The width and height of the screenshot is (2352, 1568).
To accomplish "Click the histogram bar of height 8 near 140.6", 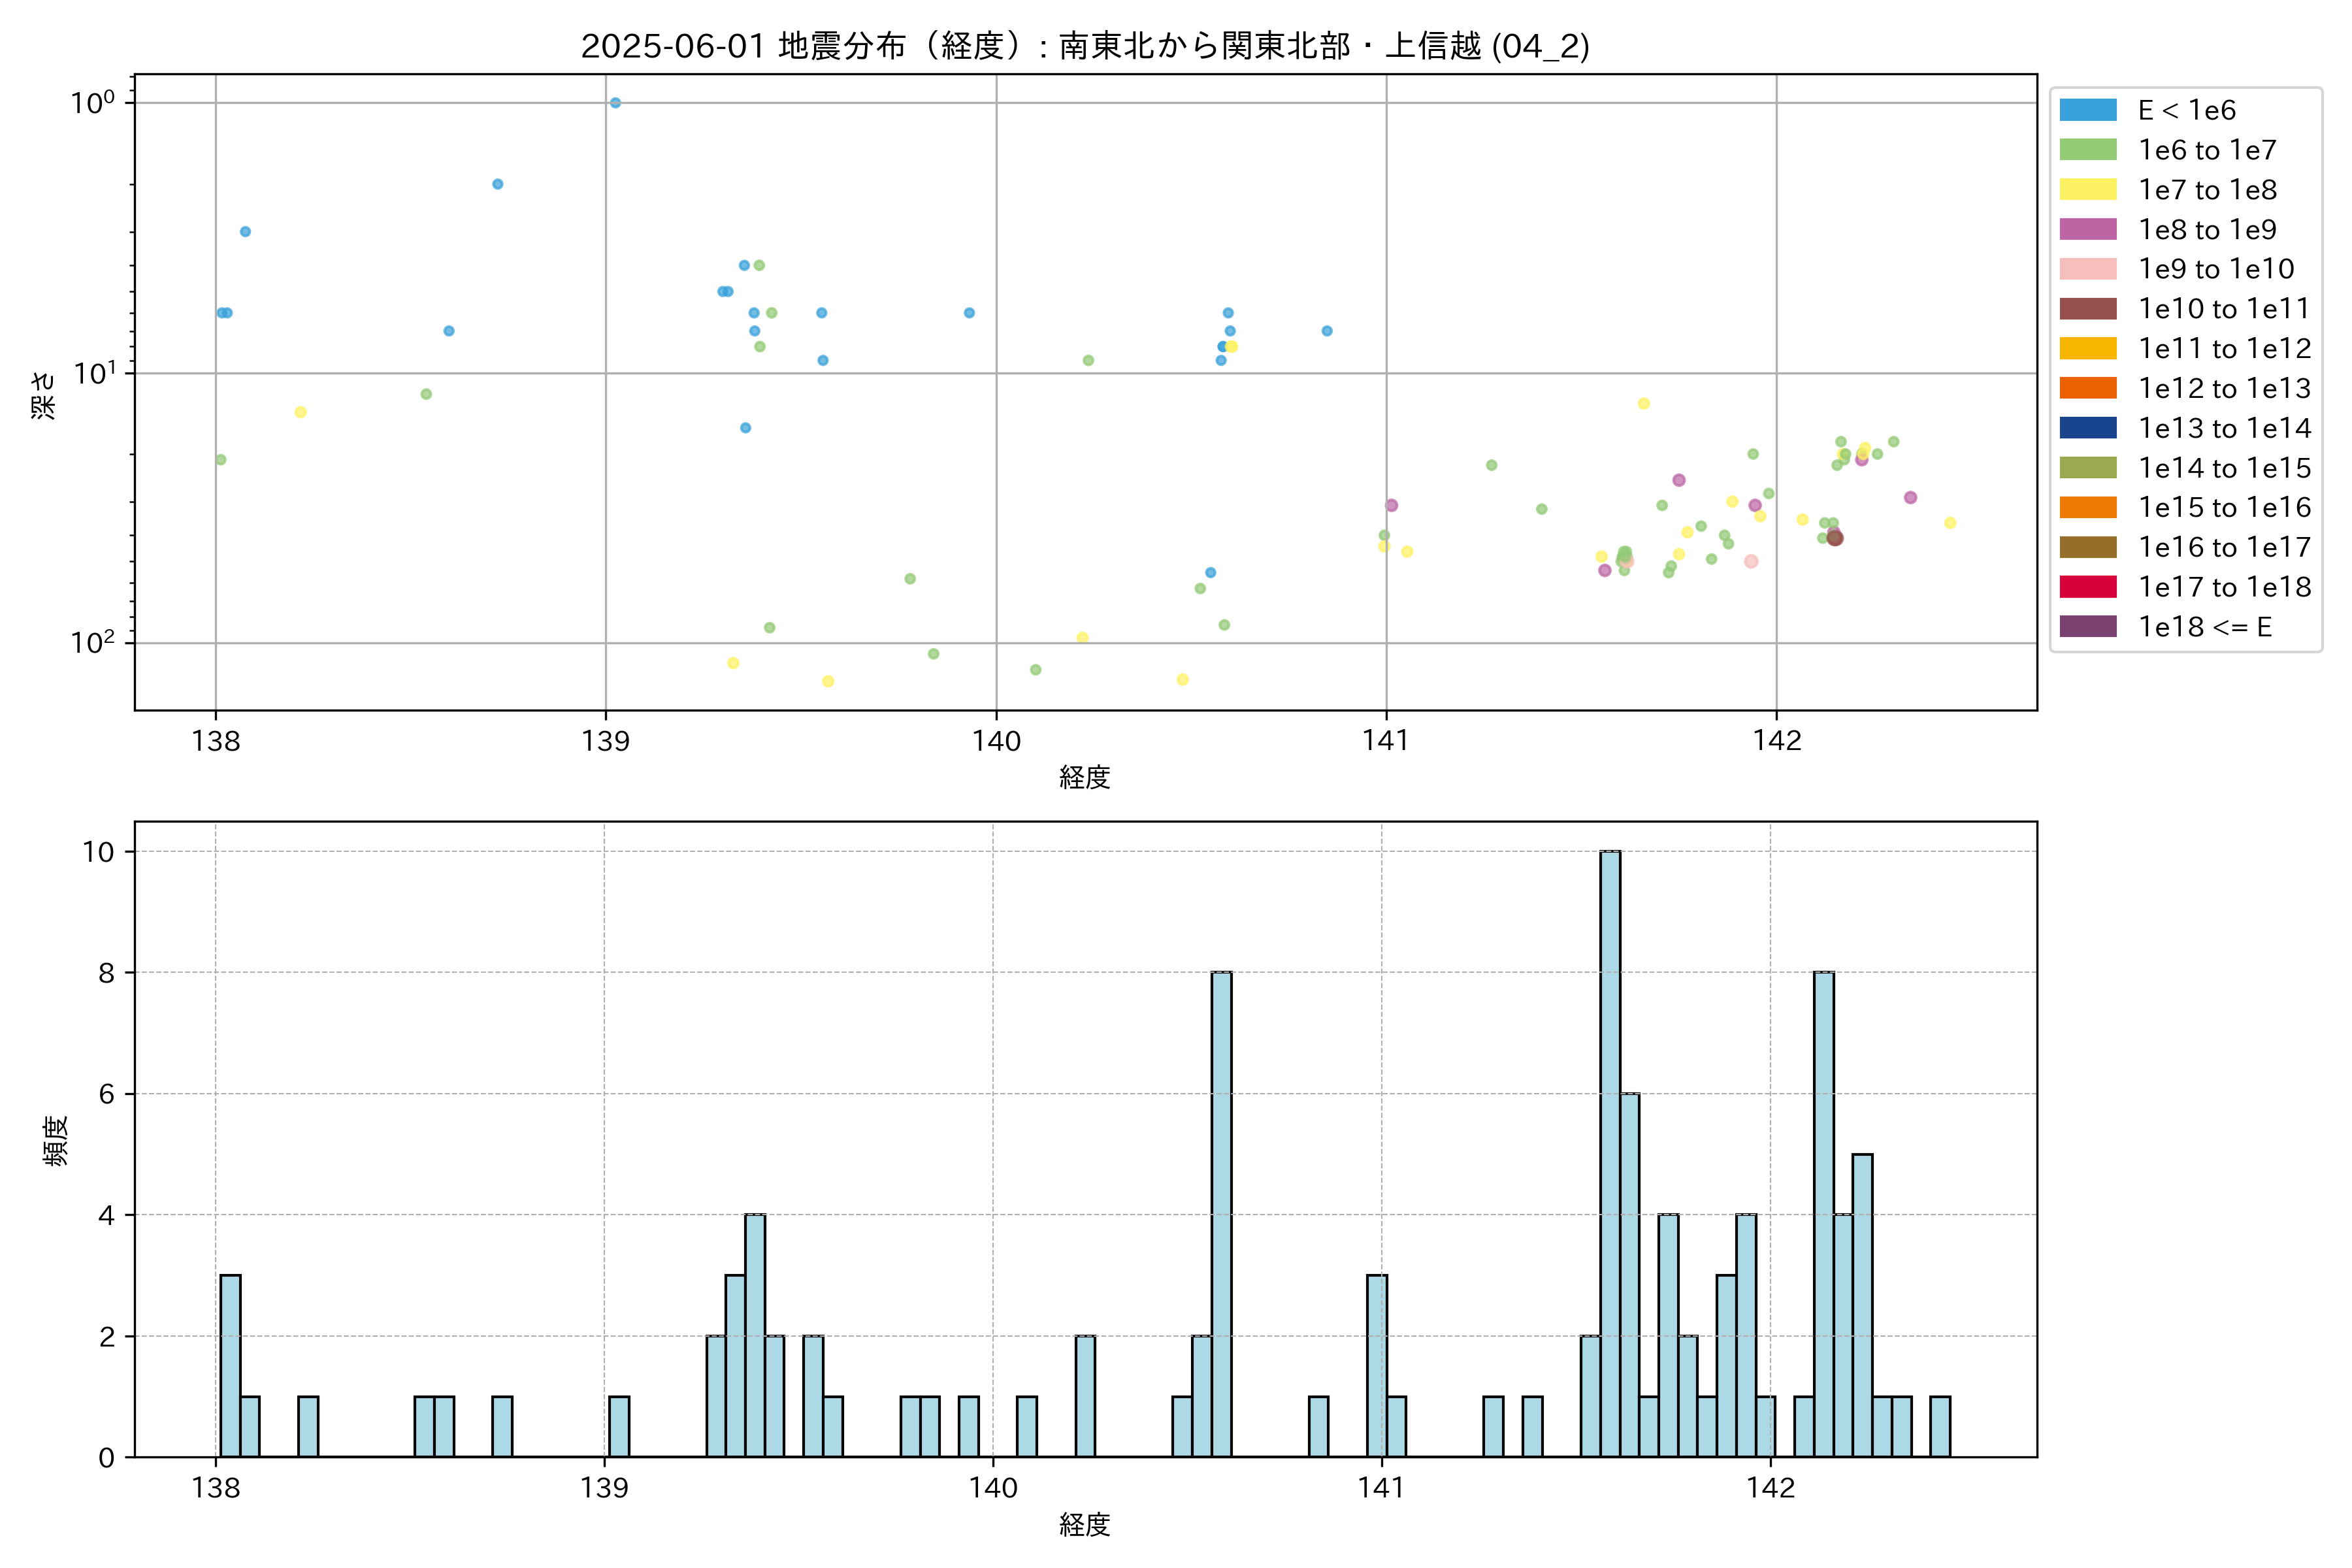I will 1221,1214.
